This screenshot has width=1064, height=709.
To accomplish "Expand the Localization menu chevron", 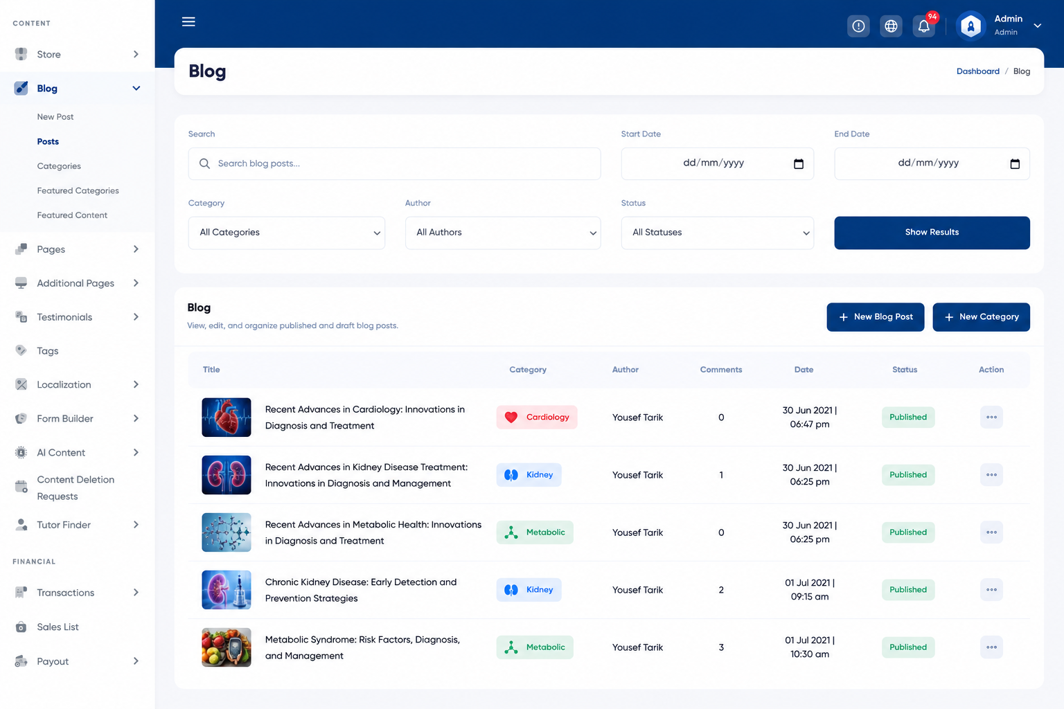I will (136, 384).
